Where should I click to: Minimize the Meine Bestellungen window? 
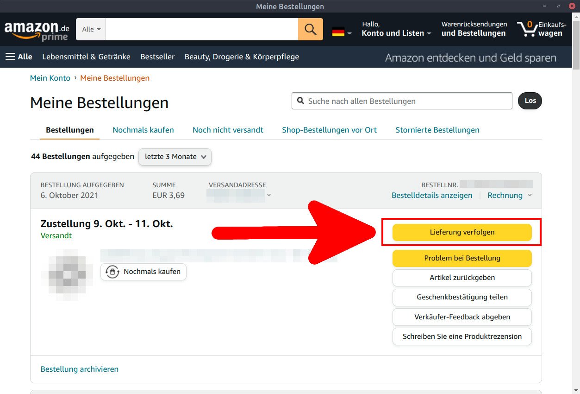pos(545,6)
